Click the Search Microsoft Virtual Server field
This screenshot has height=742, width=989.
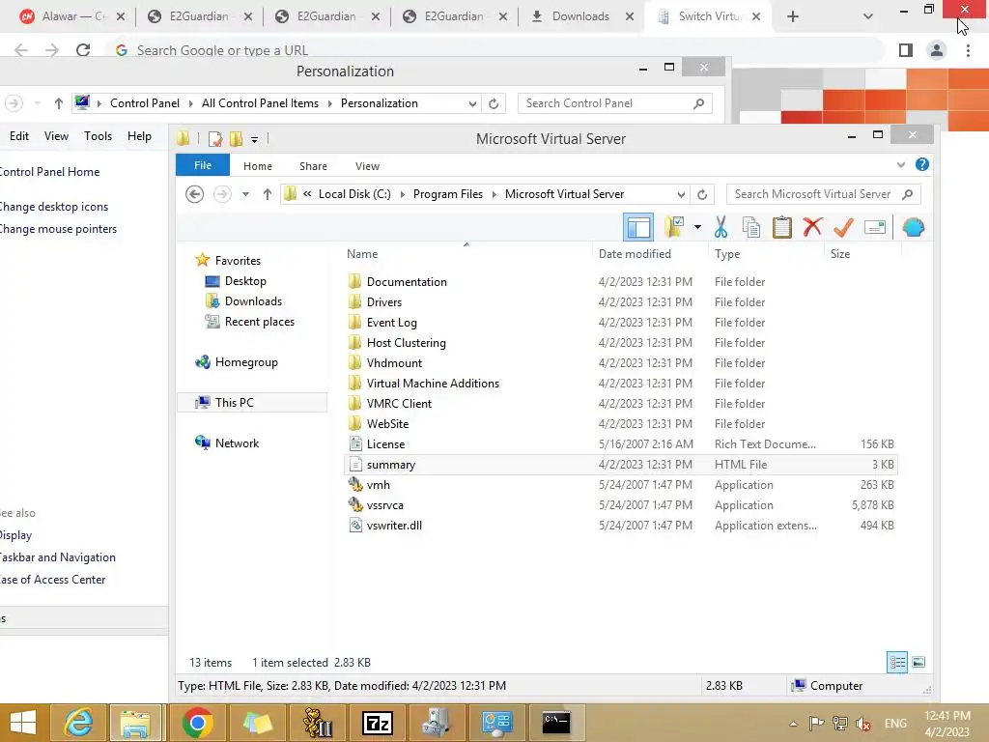823,194
